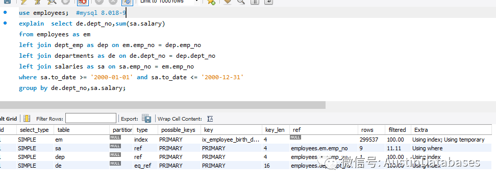Open find panel with magnifier icon

click(x=241, y=2)
